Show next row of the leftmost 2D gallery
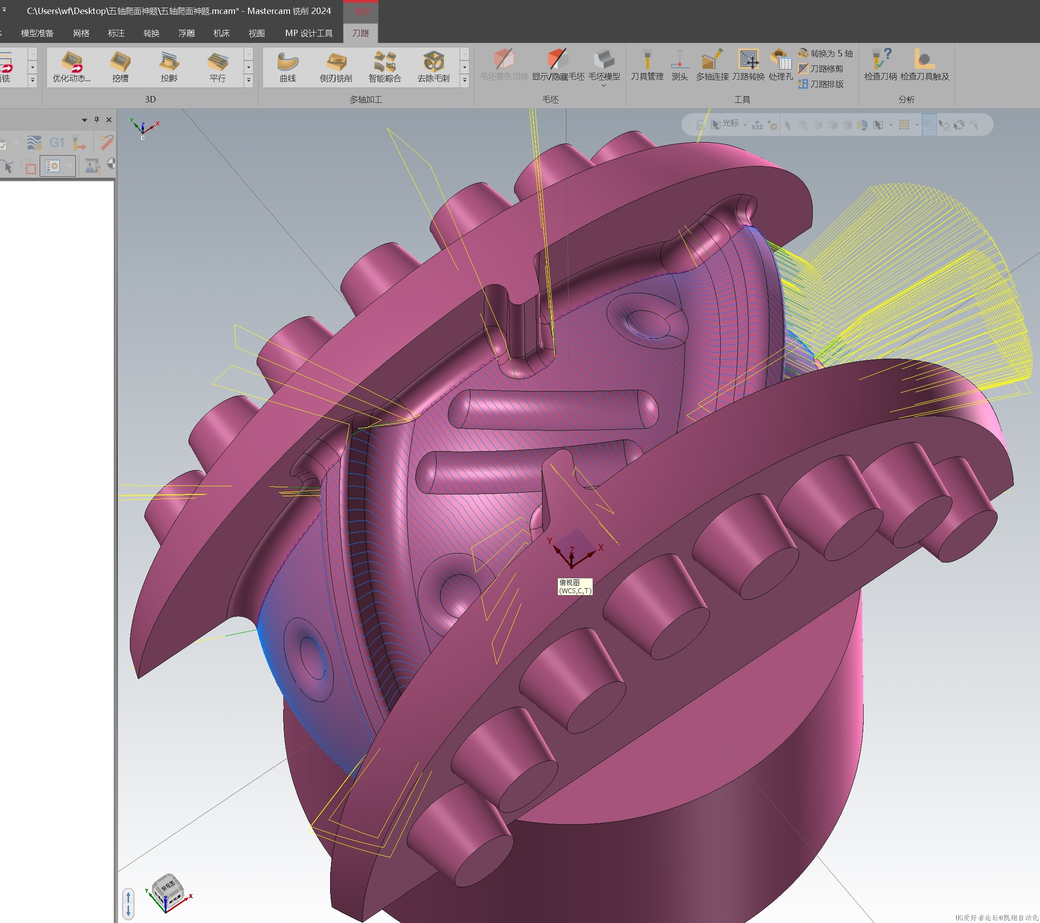The image size is (1040, 923). tap(32, 67)
